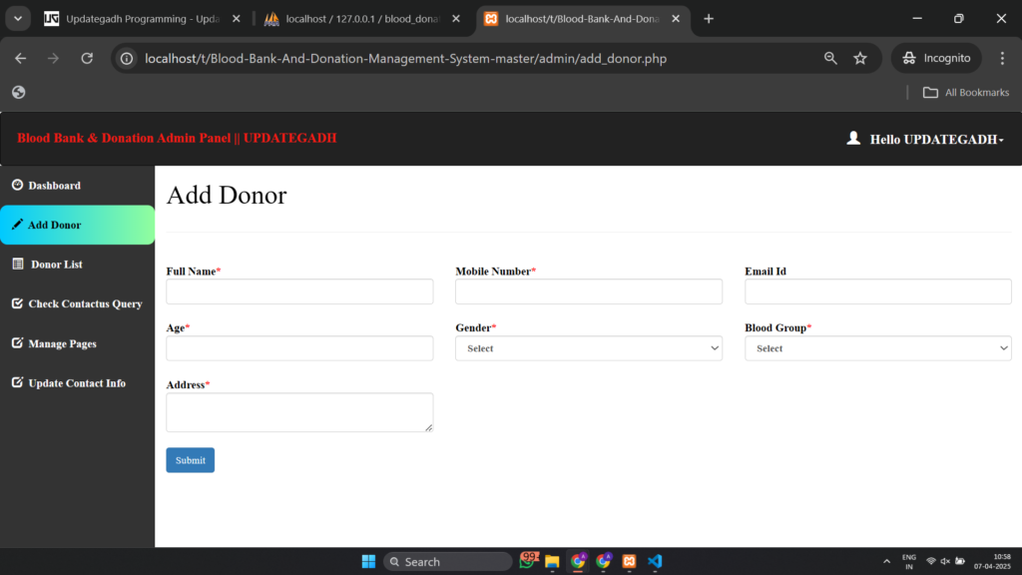1022x575 pixels.
Task: Open the Chrome three-dot menu
Action: coord(1002,59)
